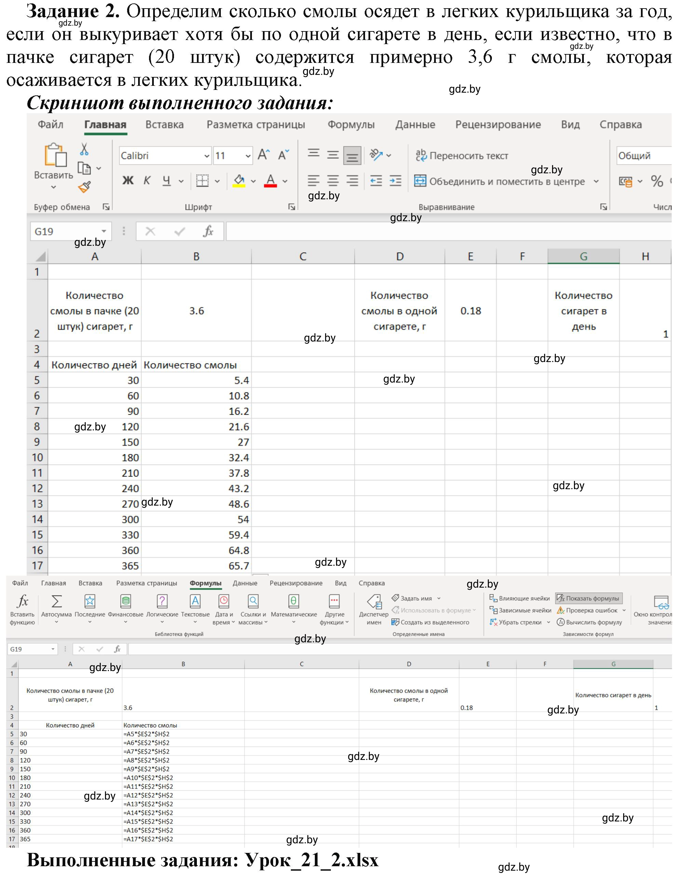The image size is (685, 884).
Task: Open the font size 11 combo box
Action: tap(233, 156)
